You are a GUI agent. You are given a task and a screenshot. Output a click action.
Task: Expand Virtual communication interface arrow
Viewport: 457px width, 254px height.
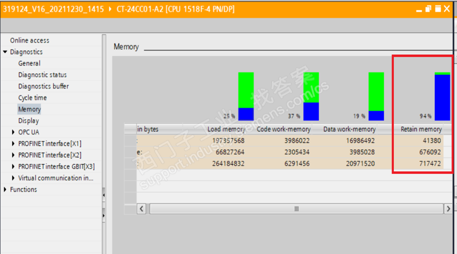tap(13, 178)
